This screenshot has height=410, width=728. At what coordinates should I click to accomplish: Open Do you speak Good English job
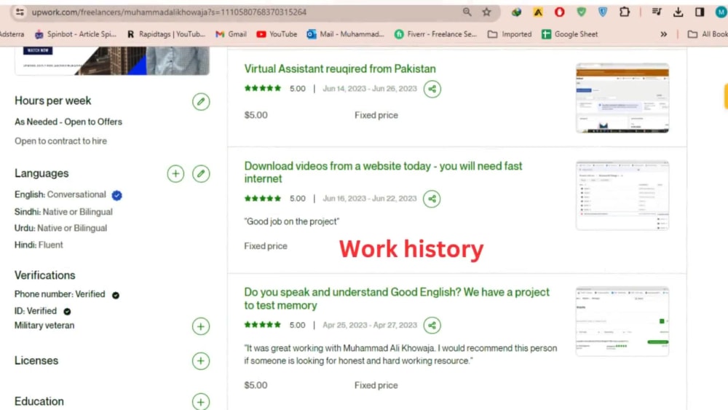pos(397,299)
